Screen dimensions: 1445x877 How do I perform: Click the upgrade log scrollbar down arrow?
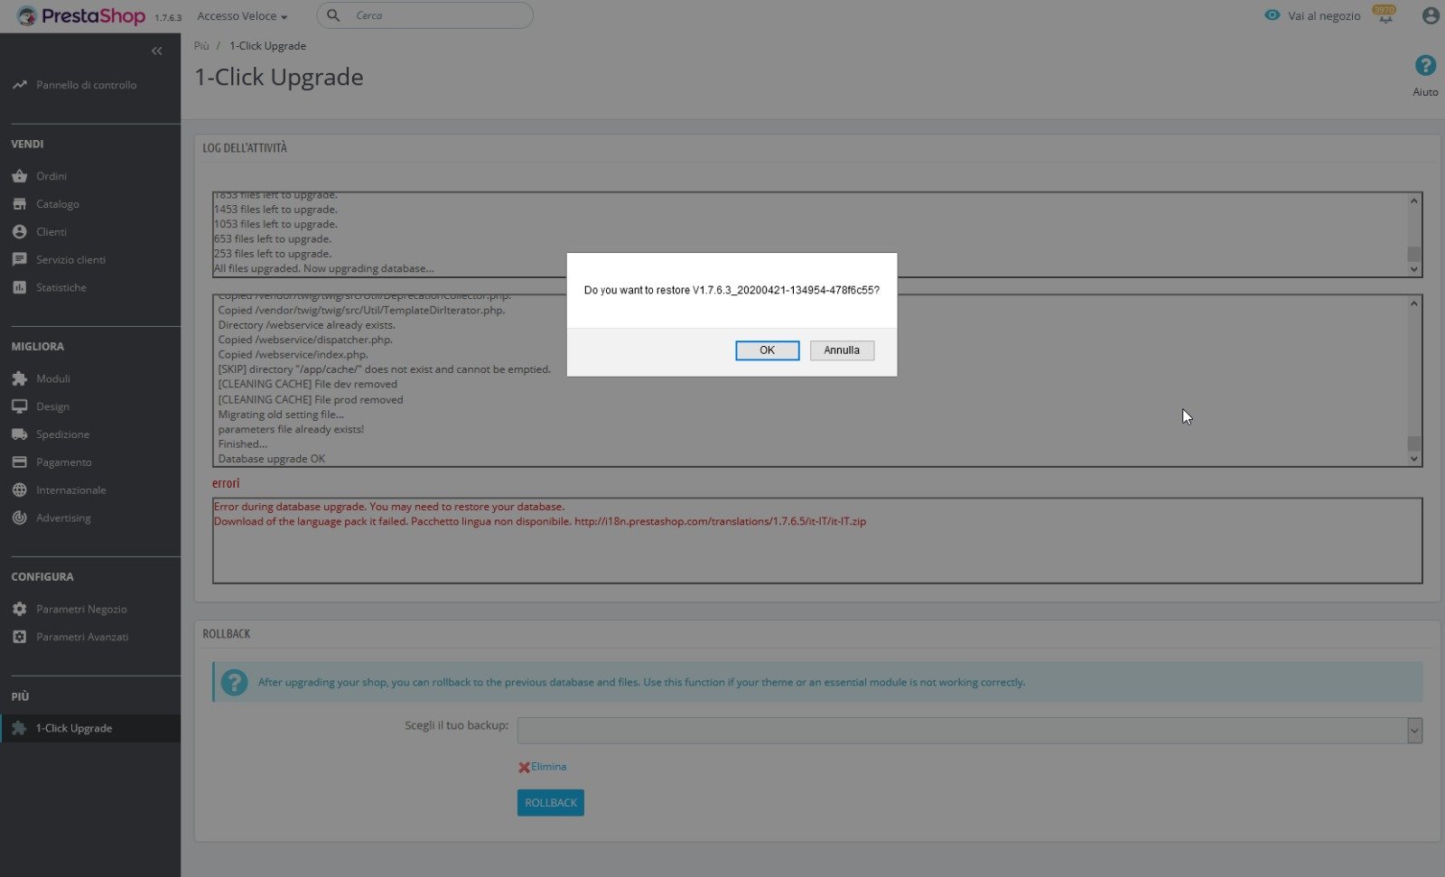click(x=1414, y=269)
